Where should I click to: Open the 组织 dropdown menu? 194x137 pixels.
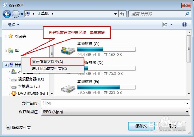tap(13, 25)
